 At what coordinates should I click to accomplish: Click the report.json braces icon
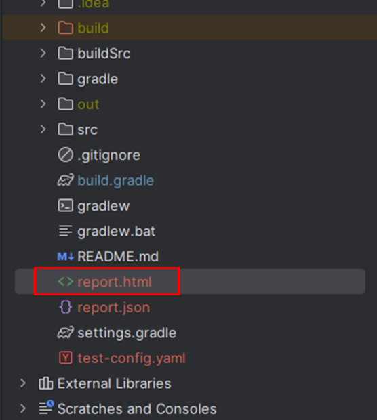click(x=65, y=307)
